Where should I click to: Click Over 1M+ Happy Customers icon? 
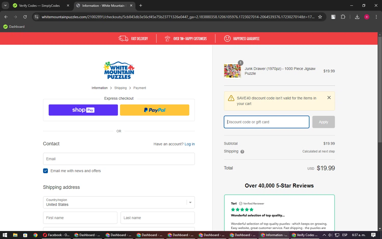[167, 38]
